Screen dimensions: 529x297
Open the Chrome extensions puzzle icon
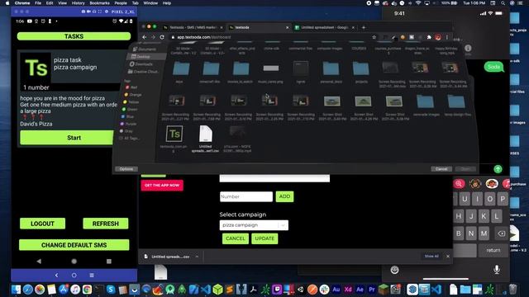429,37
